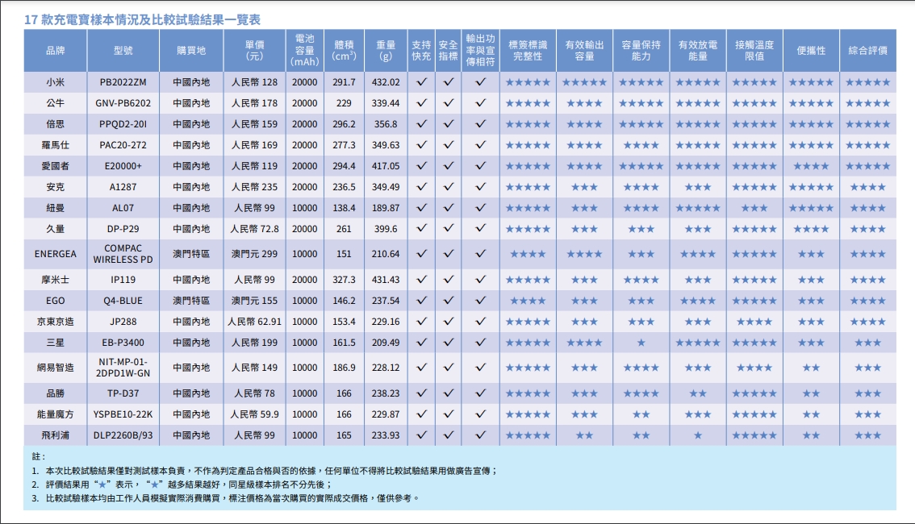Click 能量魔方's 容量保持能力 two-star rating
Screen dimensions: 915x524
pos(641,414)
